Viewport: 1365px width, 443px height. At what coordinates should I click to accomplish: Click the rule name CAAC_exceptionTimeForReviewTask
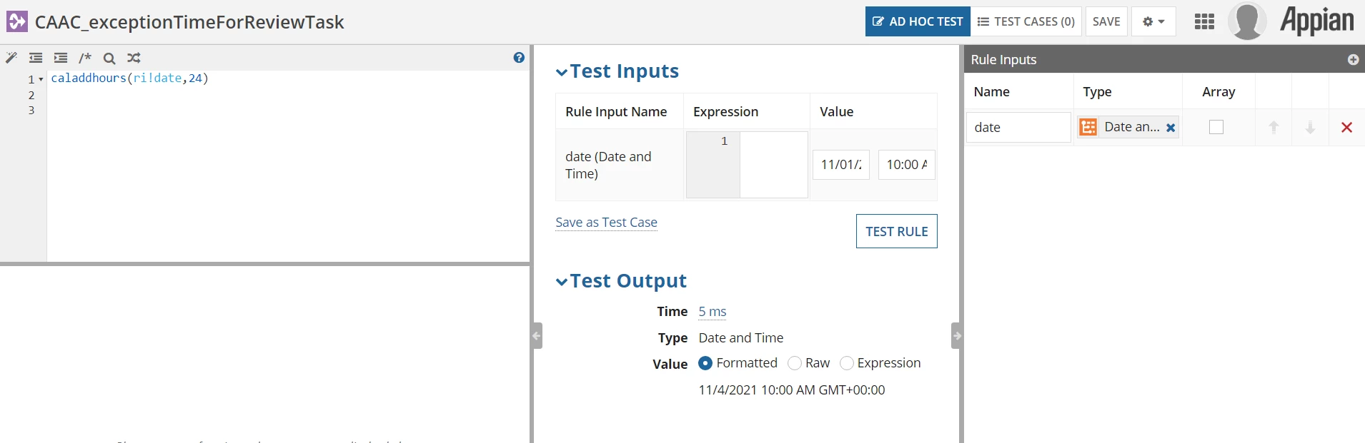tap(189, 22)
